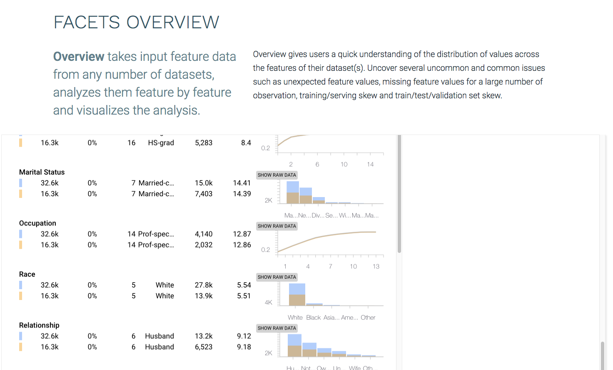Click the first bar in Relationship histogram
This screenshot has height=370, width=613.
point(294,345)
